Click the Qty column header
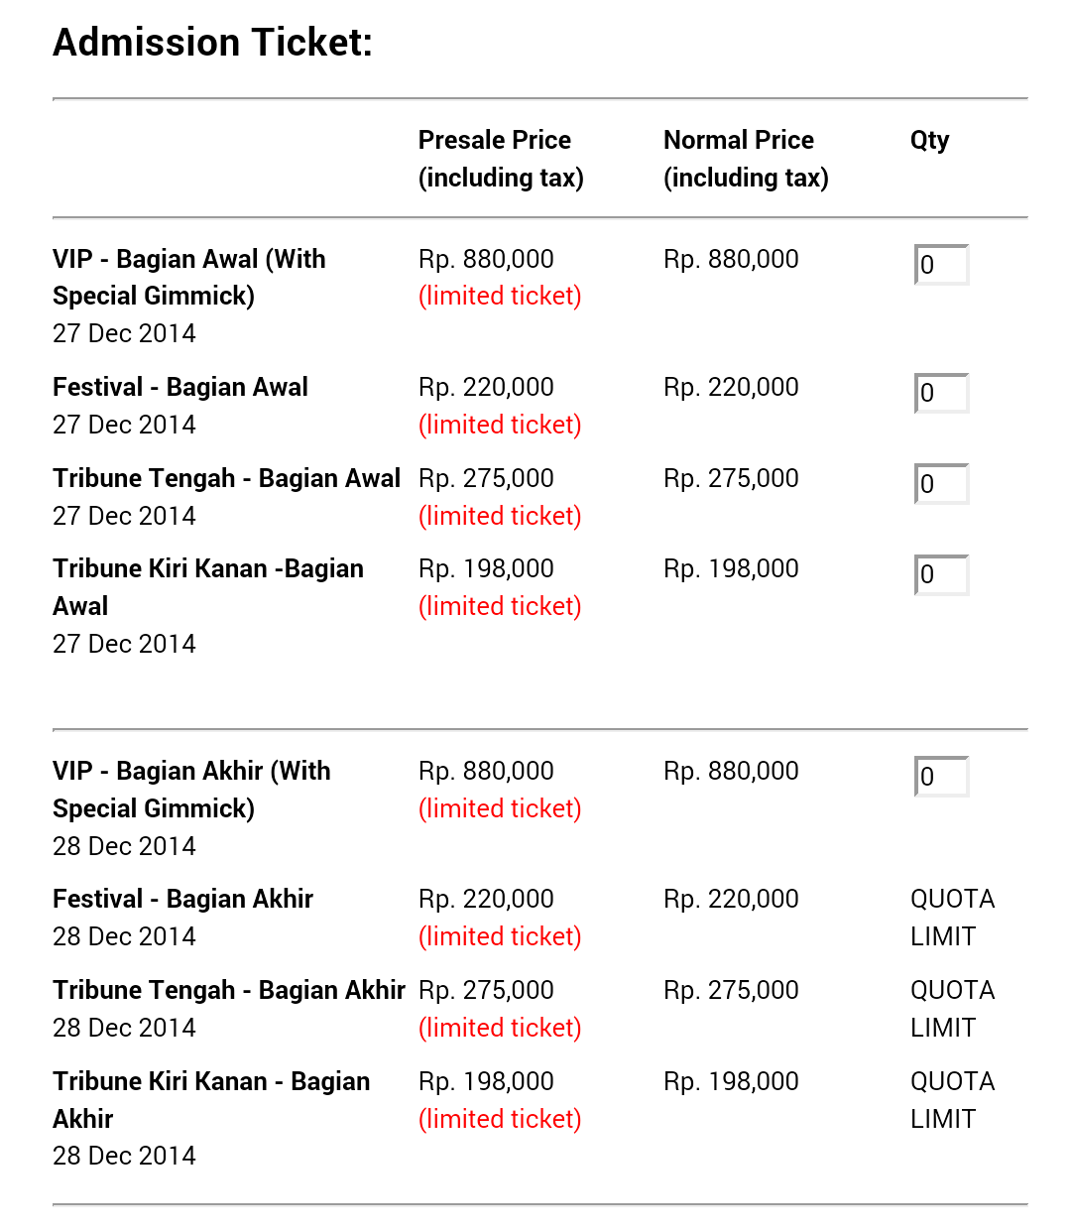 pos(929,140)
